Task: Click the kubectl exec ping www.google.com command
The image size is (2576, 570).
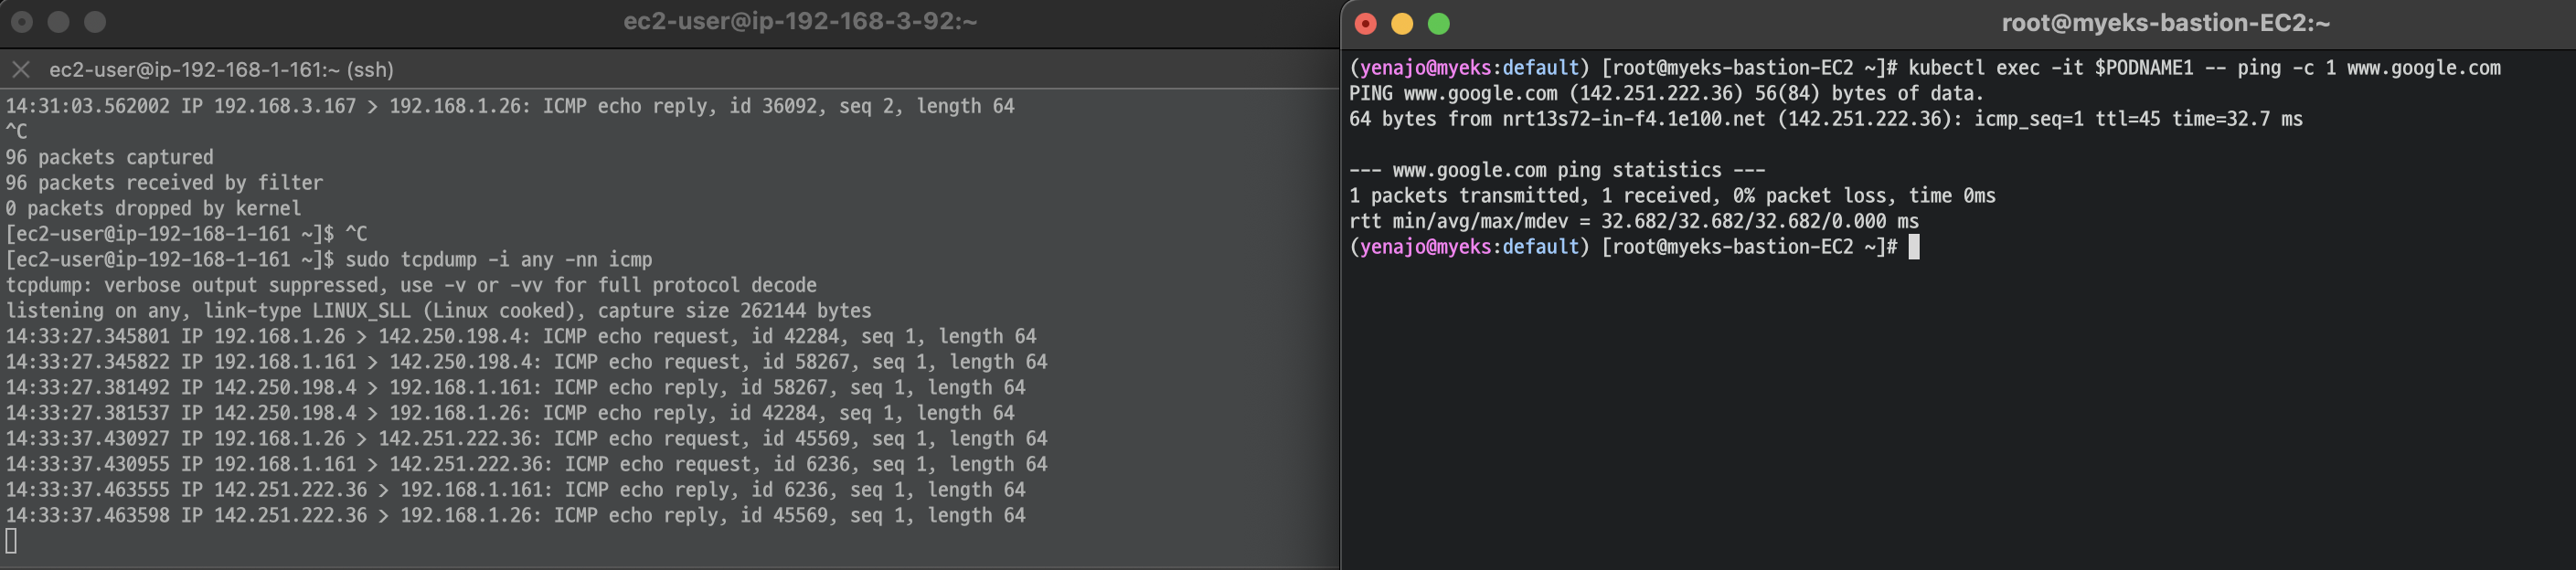Action: tap(2204, 68)
